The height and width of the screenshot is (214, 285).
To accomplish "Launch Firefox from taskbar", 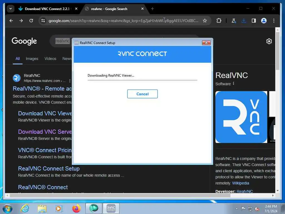I will click(76, 208).
